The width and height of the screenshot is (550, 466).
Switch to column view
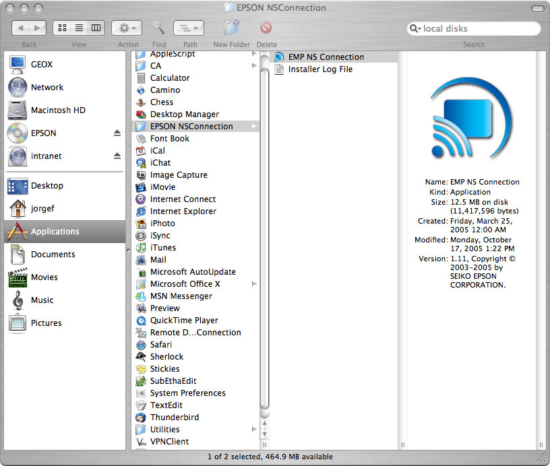pyautogui.click(x=96, y=28)
